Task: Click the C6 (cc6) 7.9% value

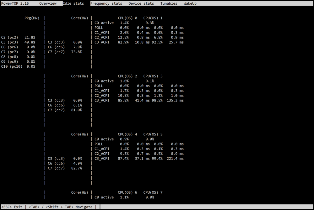Action: click(78, 47)
